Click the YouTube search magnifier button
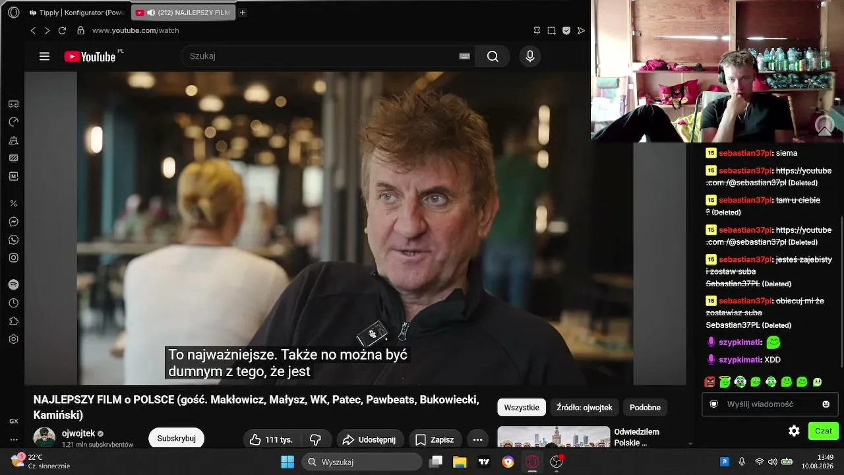 point(493,56)
